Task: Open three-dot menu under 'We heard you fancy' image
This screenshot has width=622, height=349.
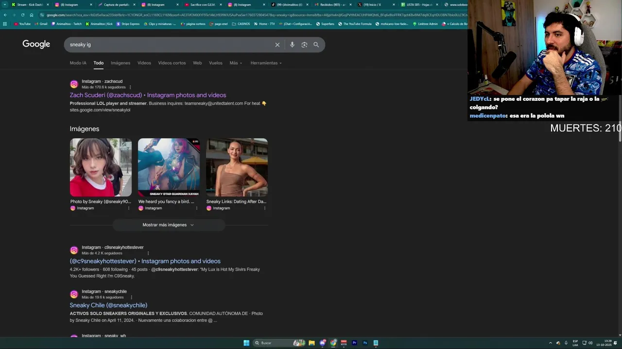Action: (x=197, y=208)
